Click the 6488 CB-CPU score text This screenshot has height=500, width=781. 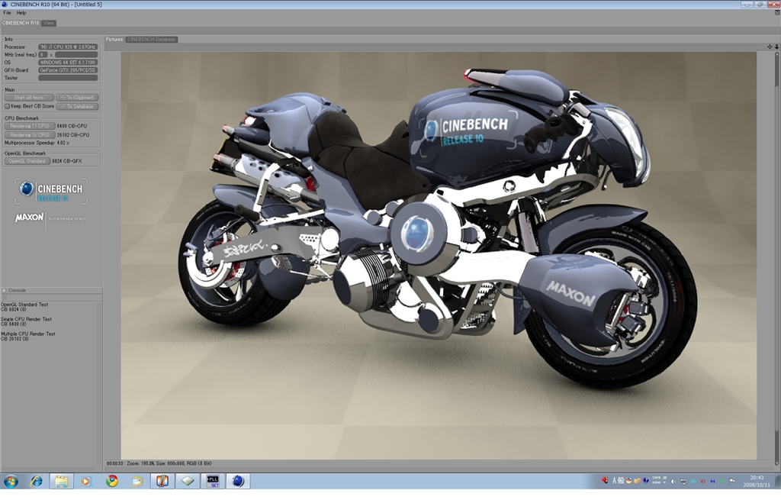[x=72, y=126]
